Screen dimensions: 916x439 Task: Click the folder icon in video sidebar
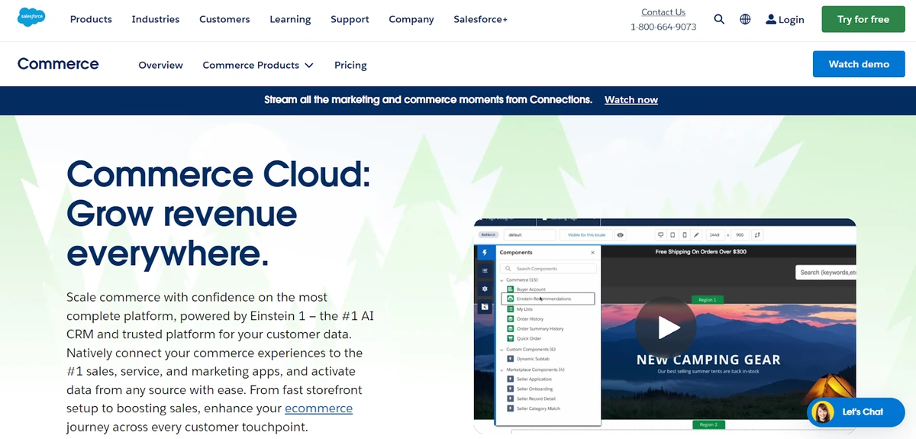point(485,307)
